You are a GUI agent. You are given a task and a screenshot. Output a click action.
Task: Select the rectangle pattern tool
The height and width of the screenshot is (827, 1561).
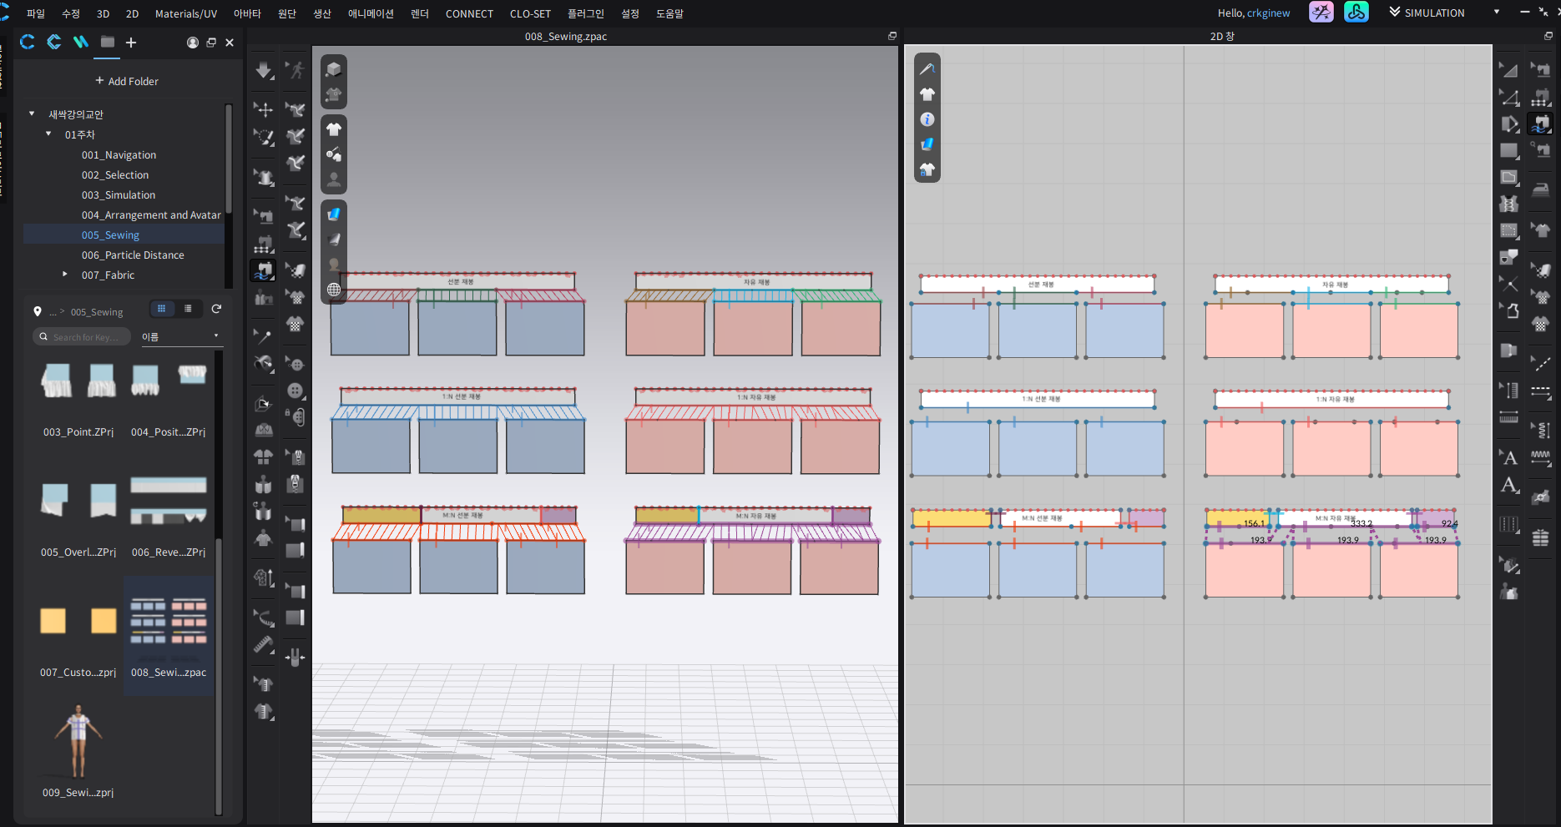(x=1508, y=151)
